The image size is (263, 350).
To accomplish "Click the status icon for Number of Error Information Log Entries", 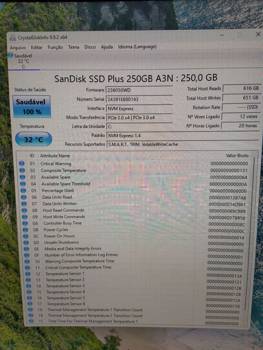I will point(27,255).
